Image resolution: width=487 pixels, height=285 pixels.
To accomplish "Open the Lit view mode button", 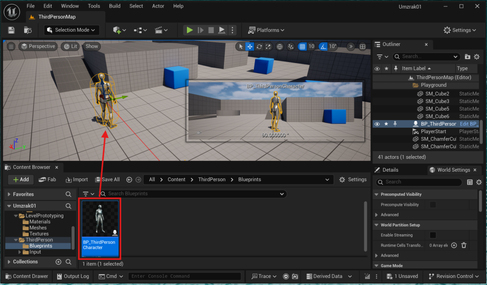I will pyautogui.click(x=70, y=46).
